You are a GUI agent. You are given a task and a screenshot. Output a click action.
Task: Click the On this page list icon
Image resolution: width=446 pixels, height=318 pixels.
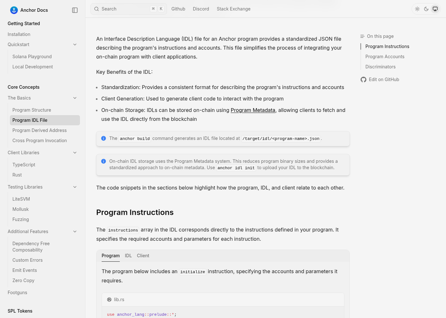pos(362,36)
